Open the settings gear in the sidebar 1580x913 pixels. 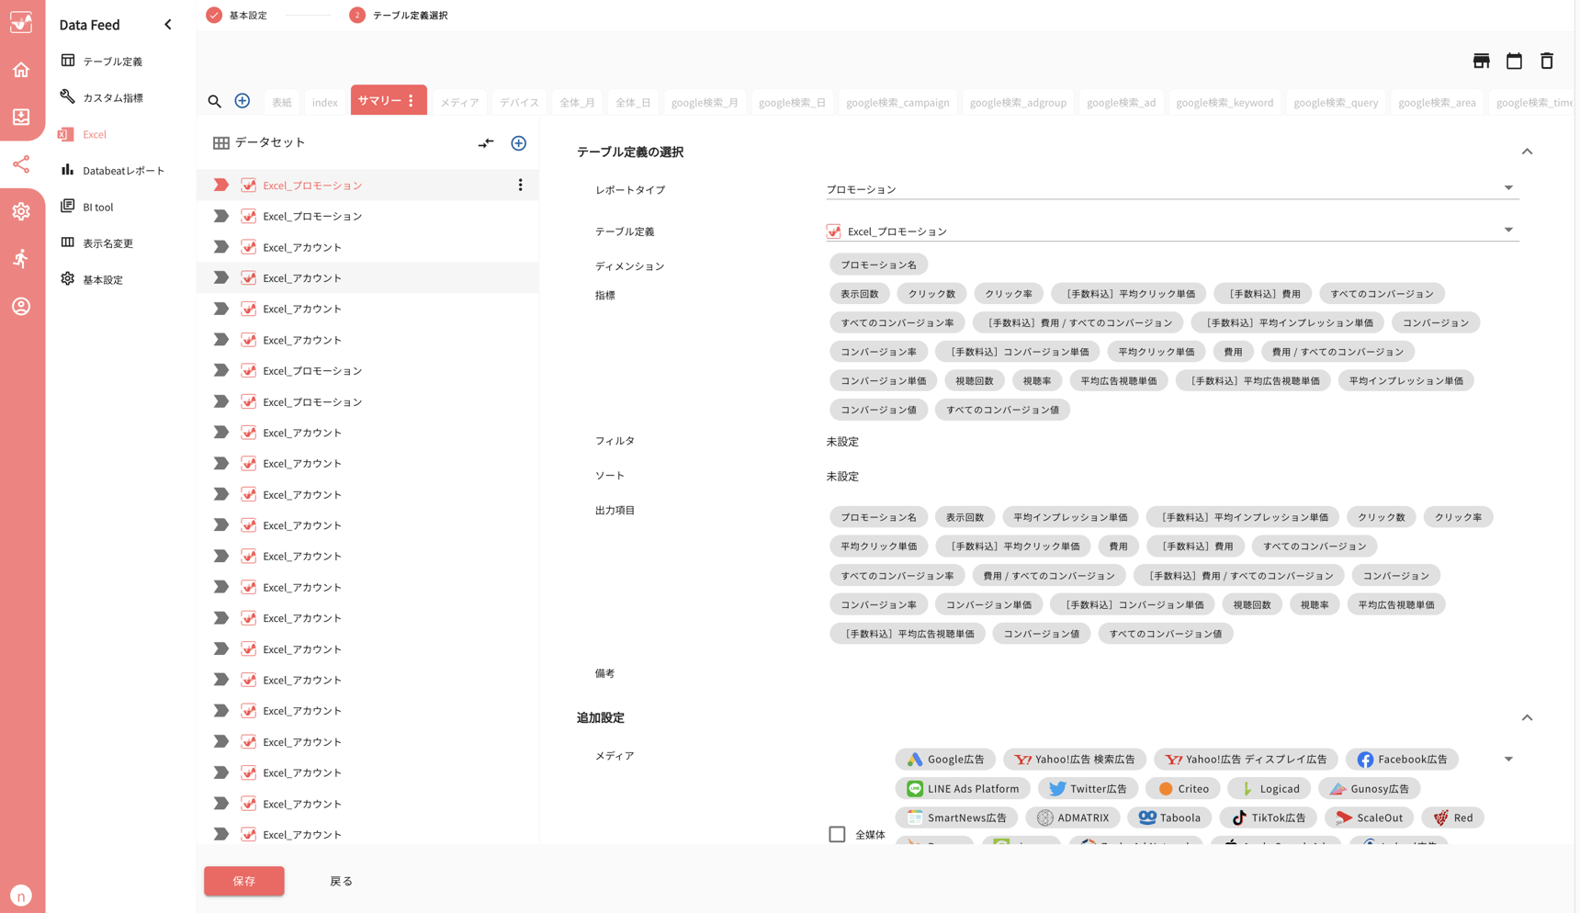(x=21, y=210)
